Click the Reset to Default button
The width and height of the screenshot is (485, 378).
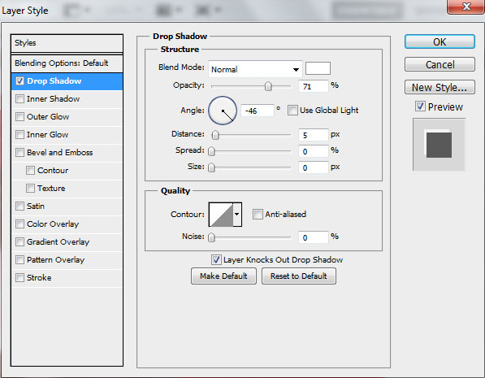(x=298, y=276)
